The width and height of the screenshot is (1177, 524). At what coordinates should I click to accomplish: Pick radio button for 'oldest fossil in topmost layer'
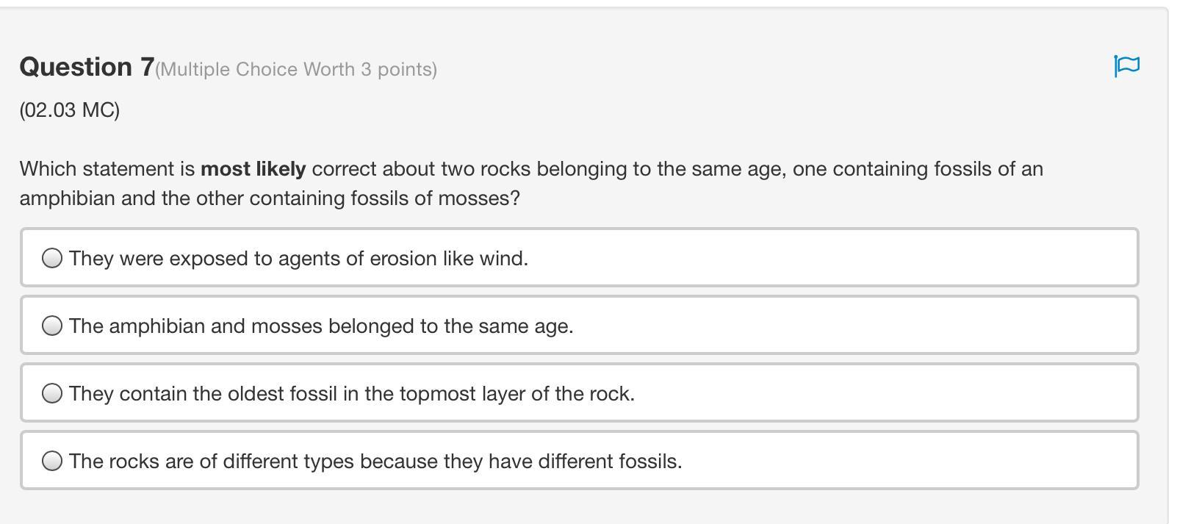52,393
